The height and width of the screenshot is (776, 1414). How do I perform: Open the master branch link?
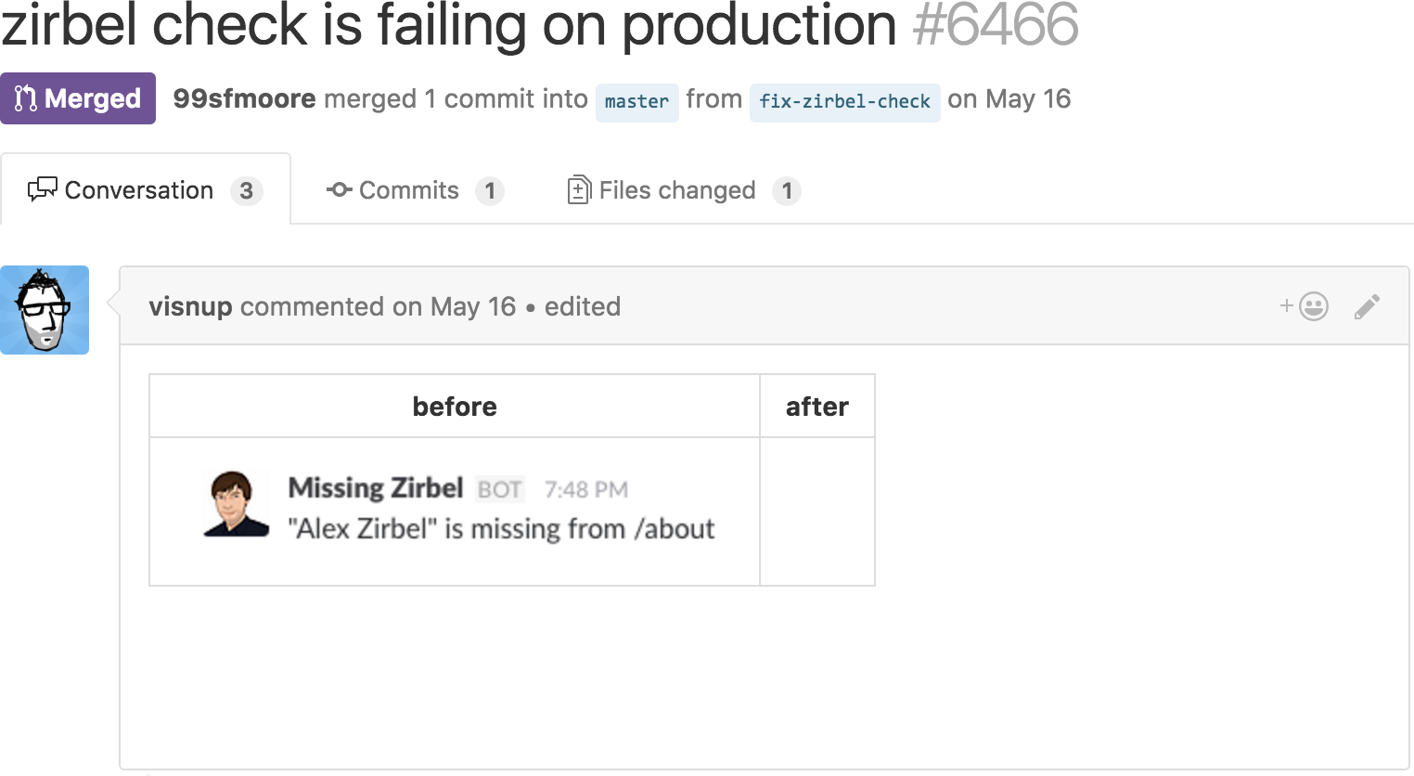pyautogui.click(x=636, y=101)
